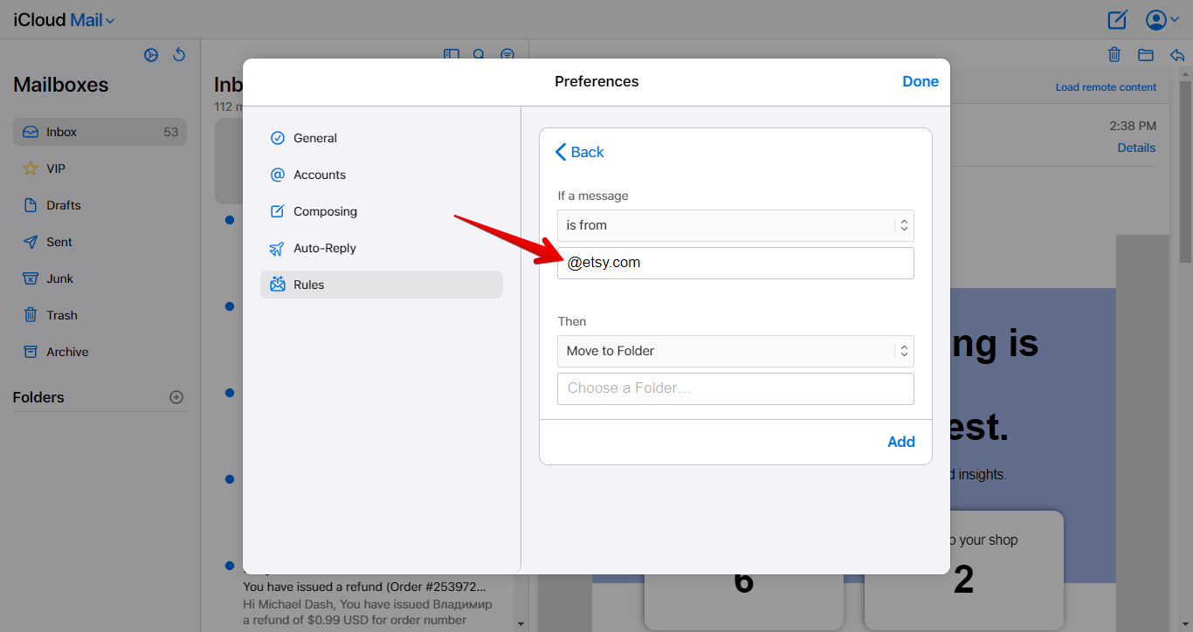Open the Inbox mailbox
This screenshot has width=1193, height=632.
click(x=100, y=132)
